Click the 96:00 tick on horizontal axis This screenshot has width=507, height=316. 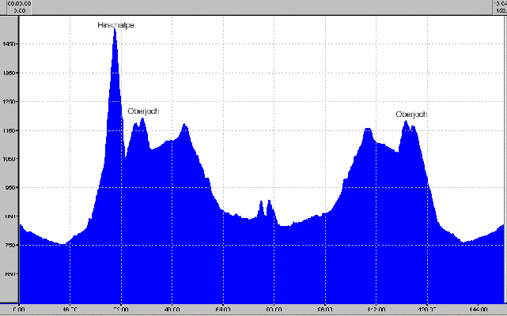coord(325,310)
